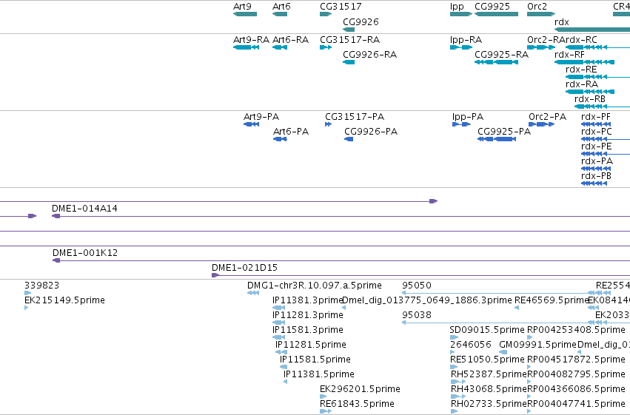Screen dimensions: 630x415
Task: Open the rdx-PE protein label
Action: click(x=597, y=146)
